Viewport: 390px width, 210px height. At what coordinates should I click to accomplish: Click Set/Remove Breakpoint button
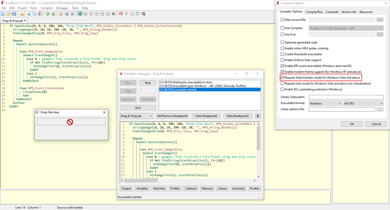point(172,116)
